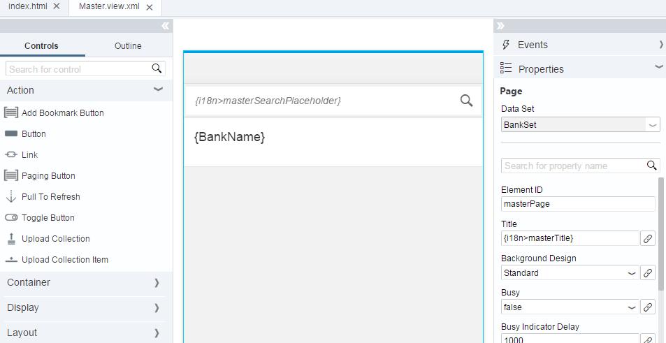Select the {BankName} list item
Viewport: 666px width, 343px height.
(x=333, y=142)
